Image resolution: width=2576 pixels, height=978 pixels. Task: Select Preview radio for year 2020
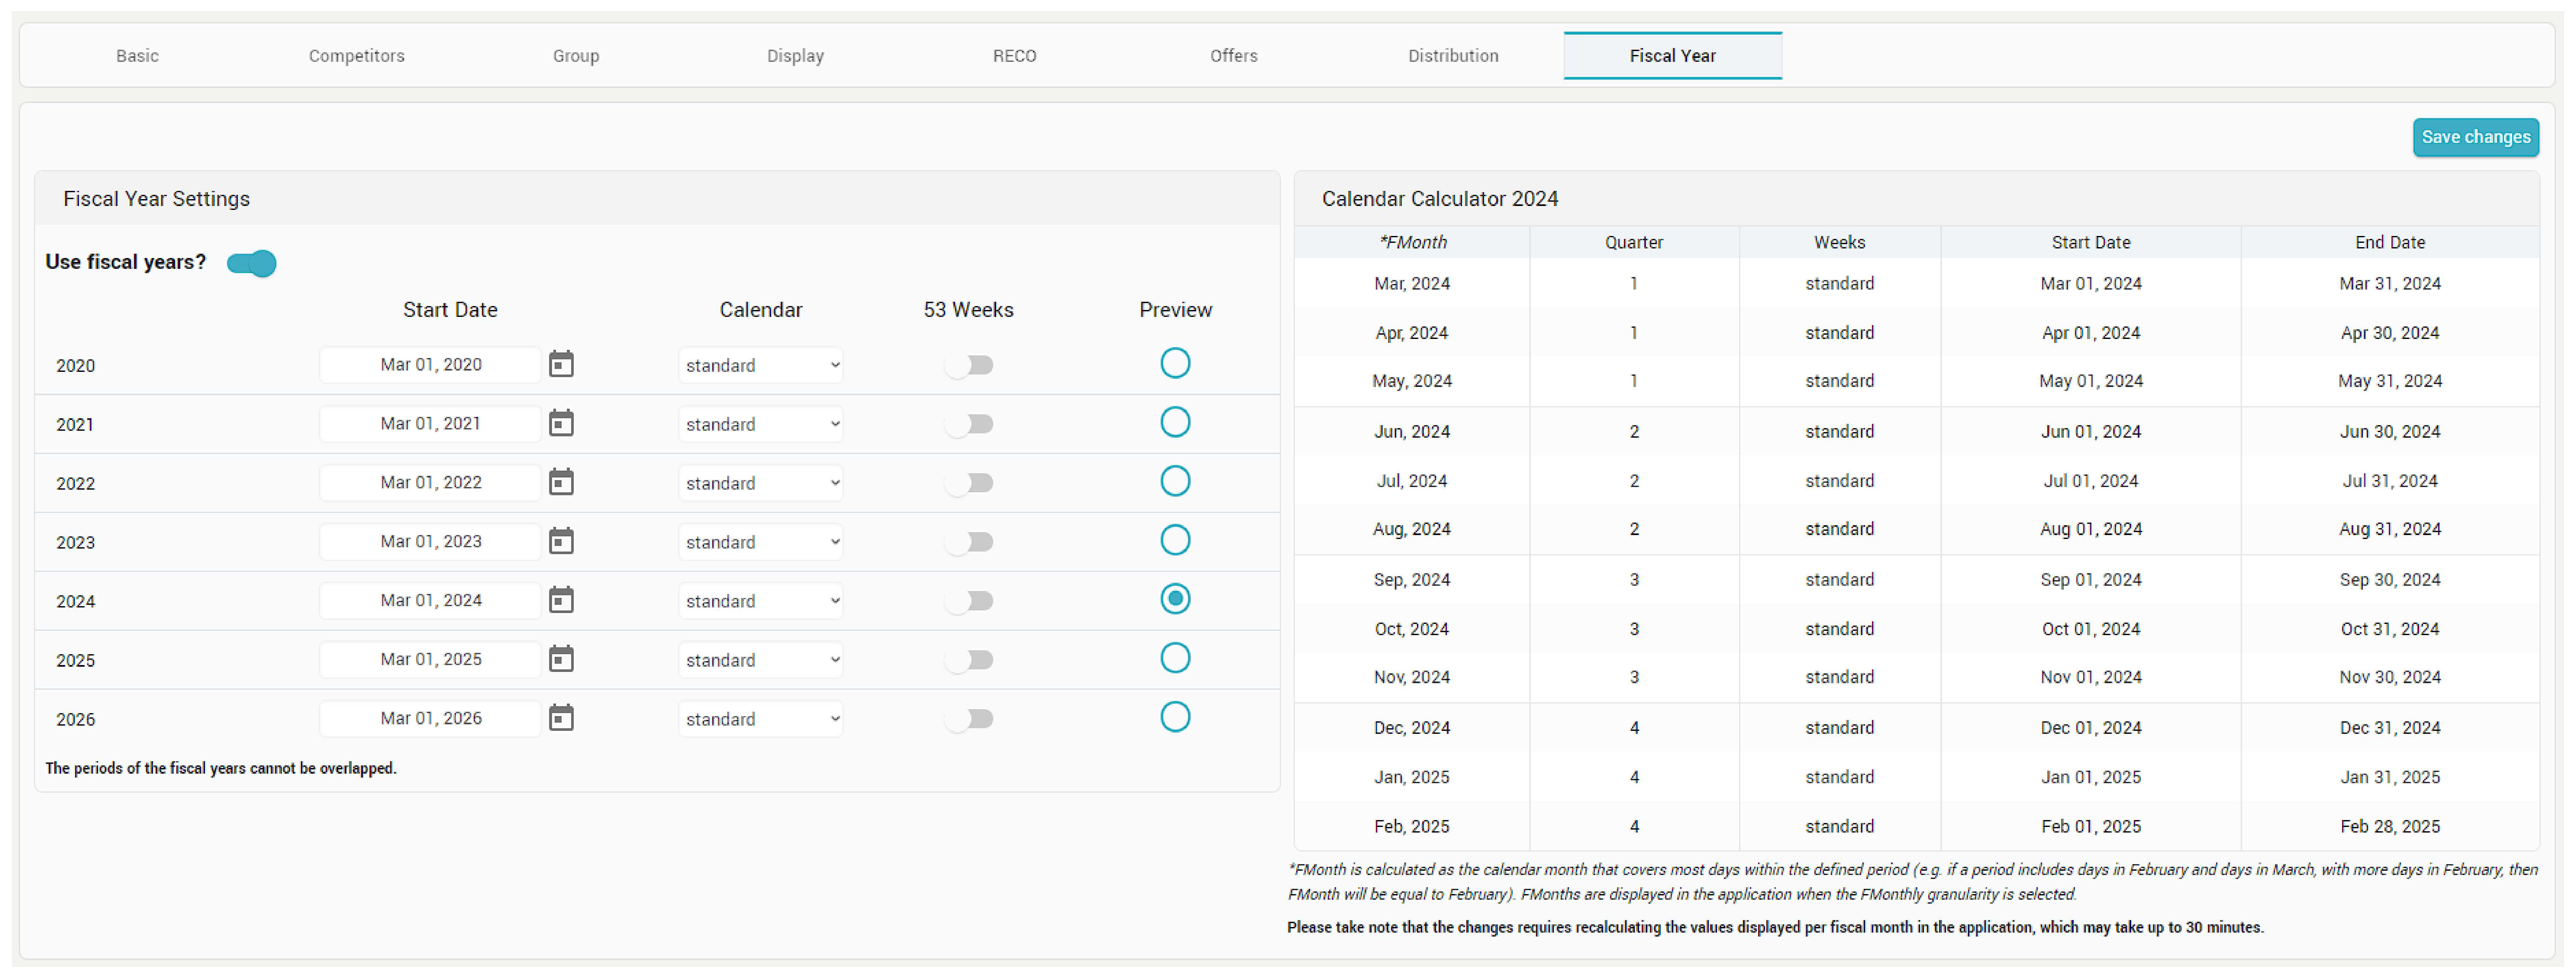[1175, 363]
